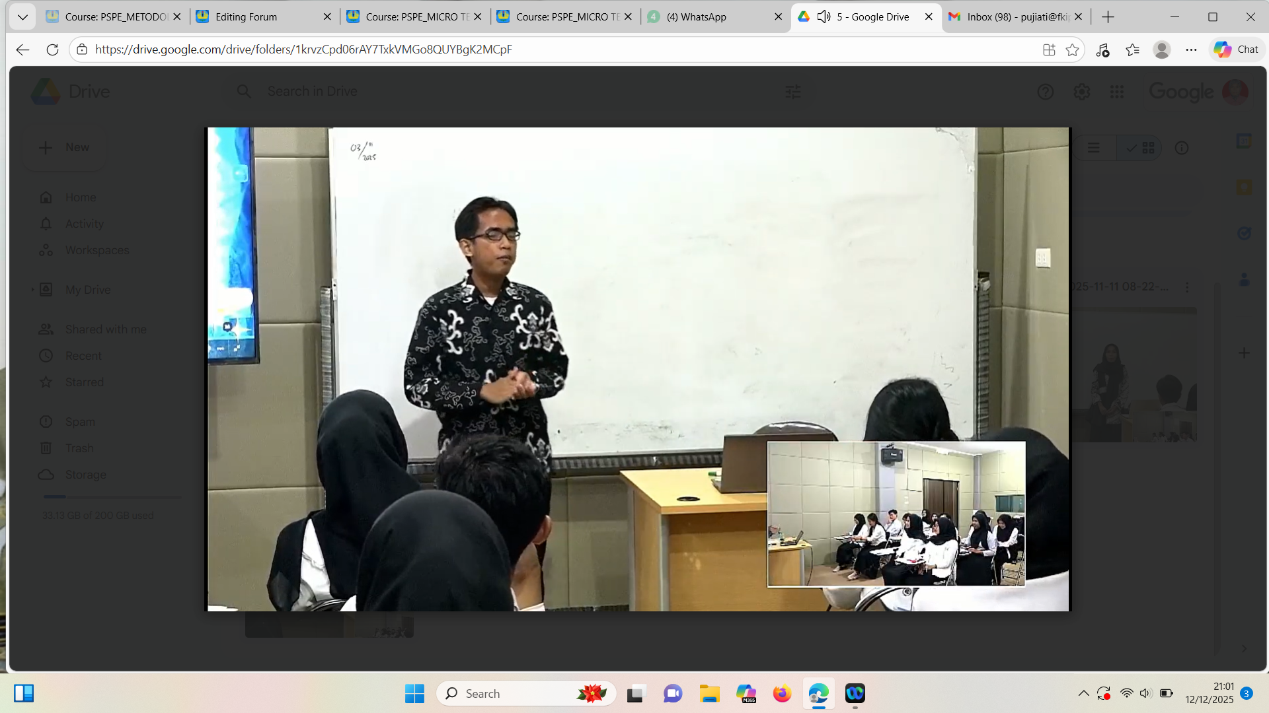Open Copilot Chat in Edge
This screenshot has width=1269, height=713.
coord(1236,50)
